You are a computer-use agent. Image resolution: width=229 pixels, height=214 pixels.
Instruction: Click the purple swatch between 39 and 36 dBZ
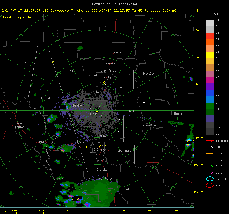[x=210, y=87]
